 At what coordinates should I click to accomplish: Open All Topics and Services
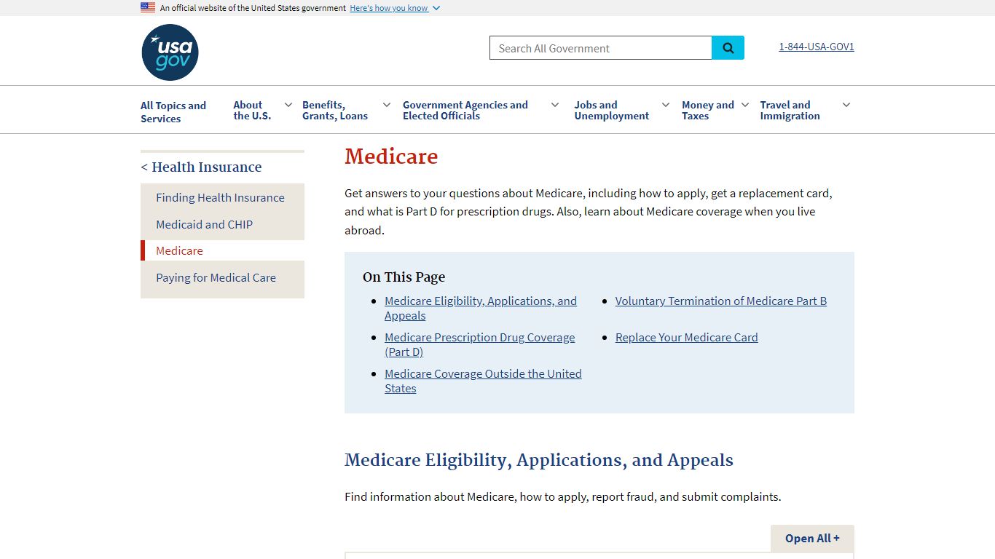point(173,112)
